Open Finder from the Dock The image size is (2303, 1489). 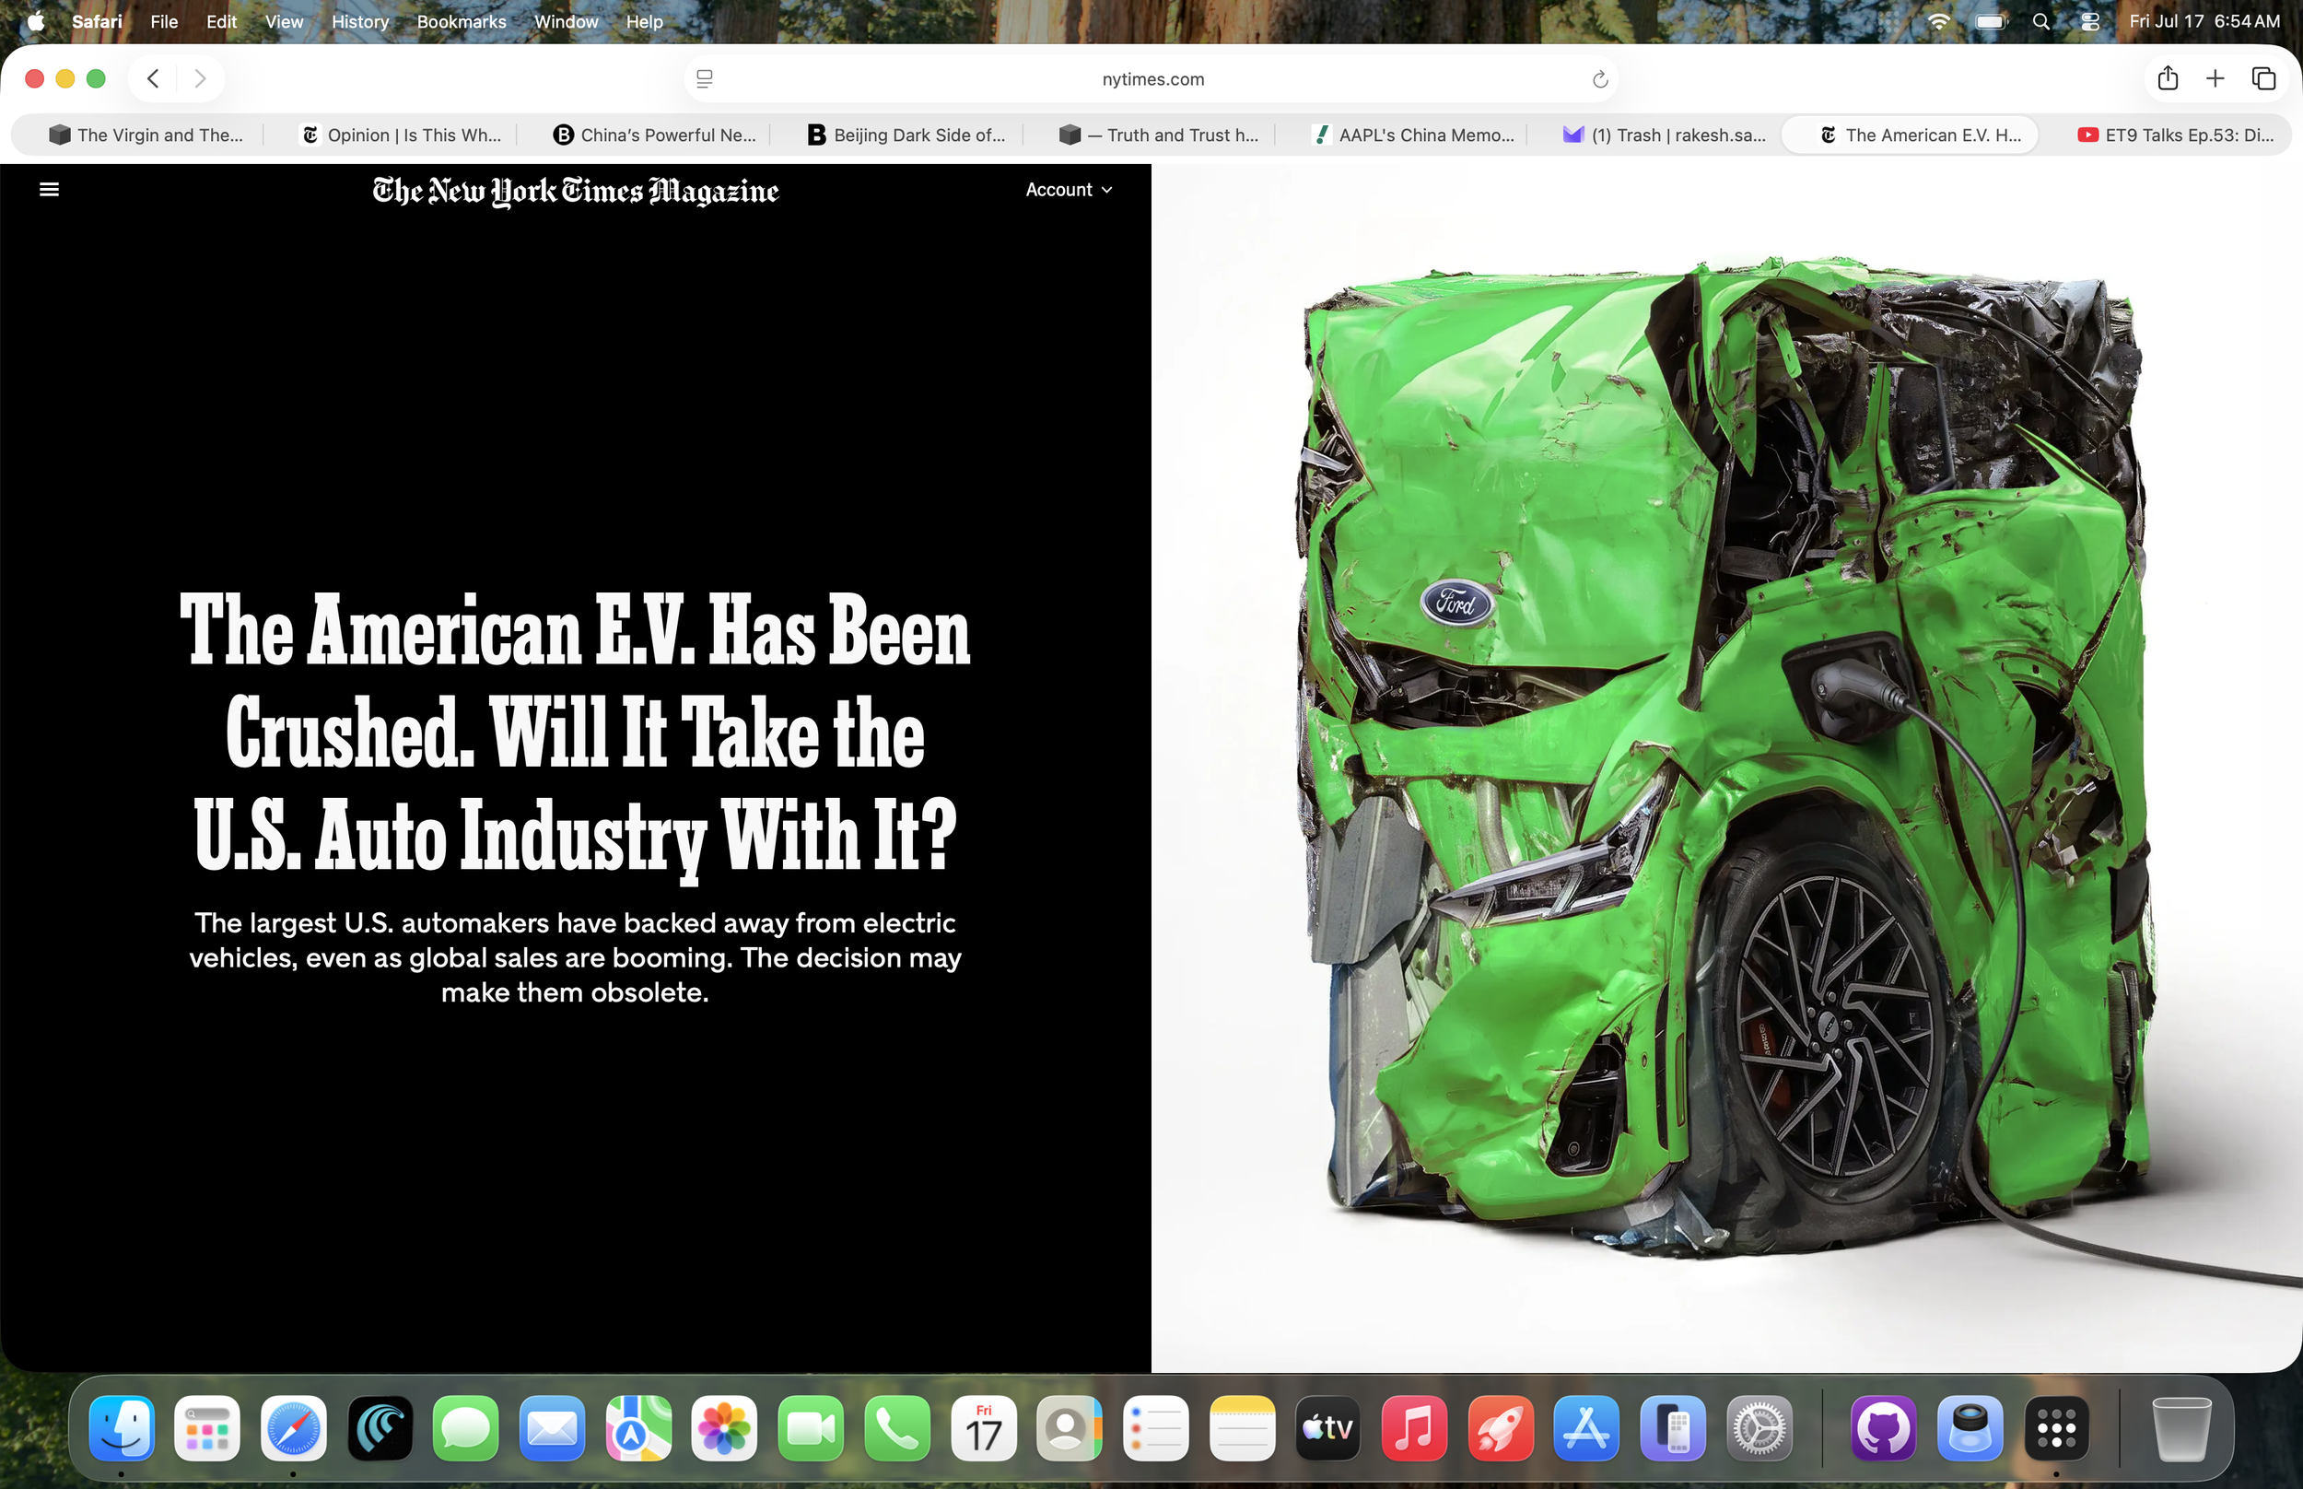(122, 1427)
